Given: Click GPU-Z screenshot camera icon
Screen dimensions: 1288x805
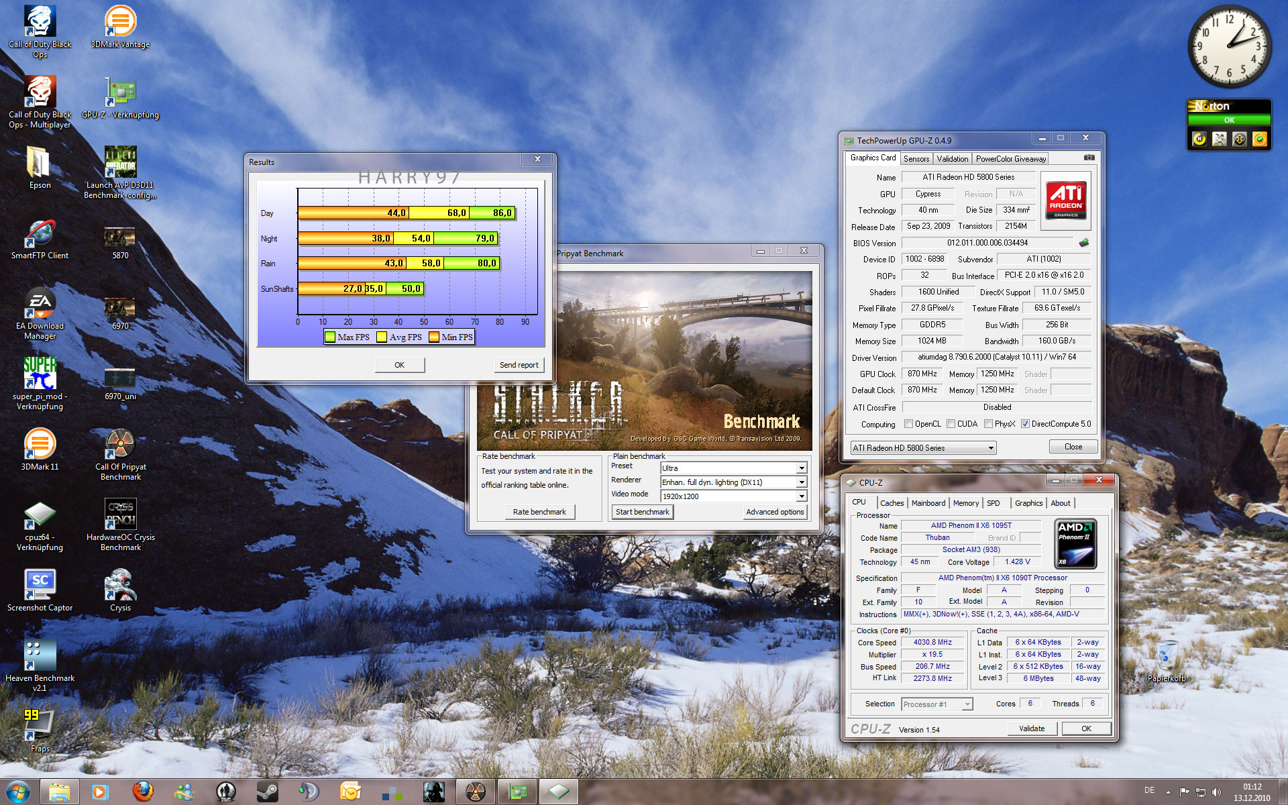Looking at the screenshot, I should pyautogui.click(x=1089, y=158).
